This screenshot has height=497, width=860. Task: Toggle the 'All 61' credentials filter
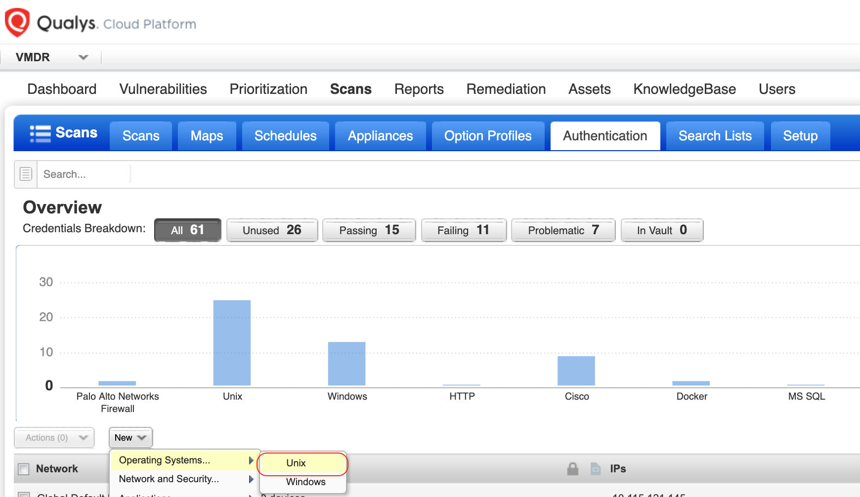(187, 230)
